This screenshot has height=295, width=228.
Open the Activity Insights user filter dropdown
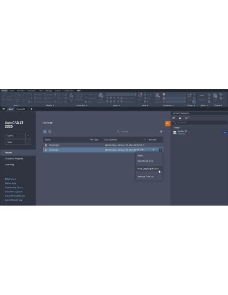[181, 118]
